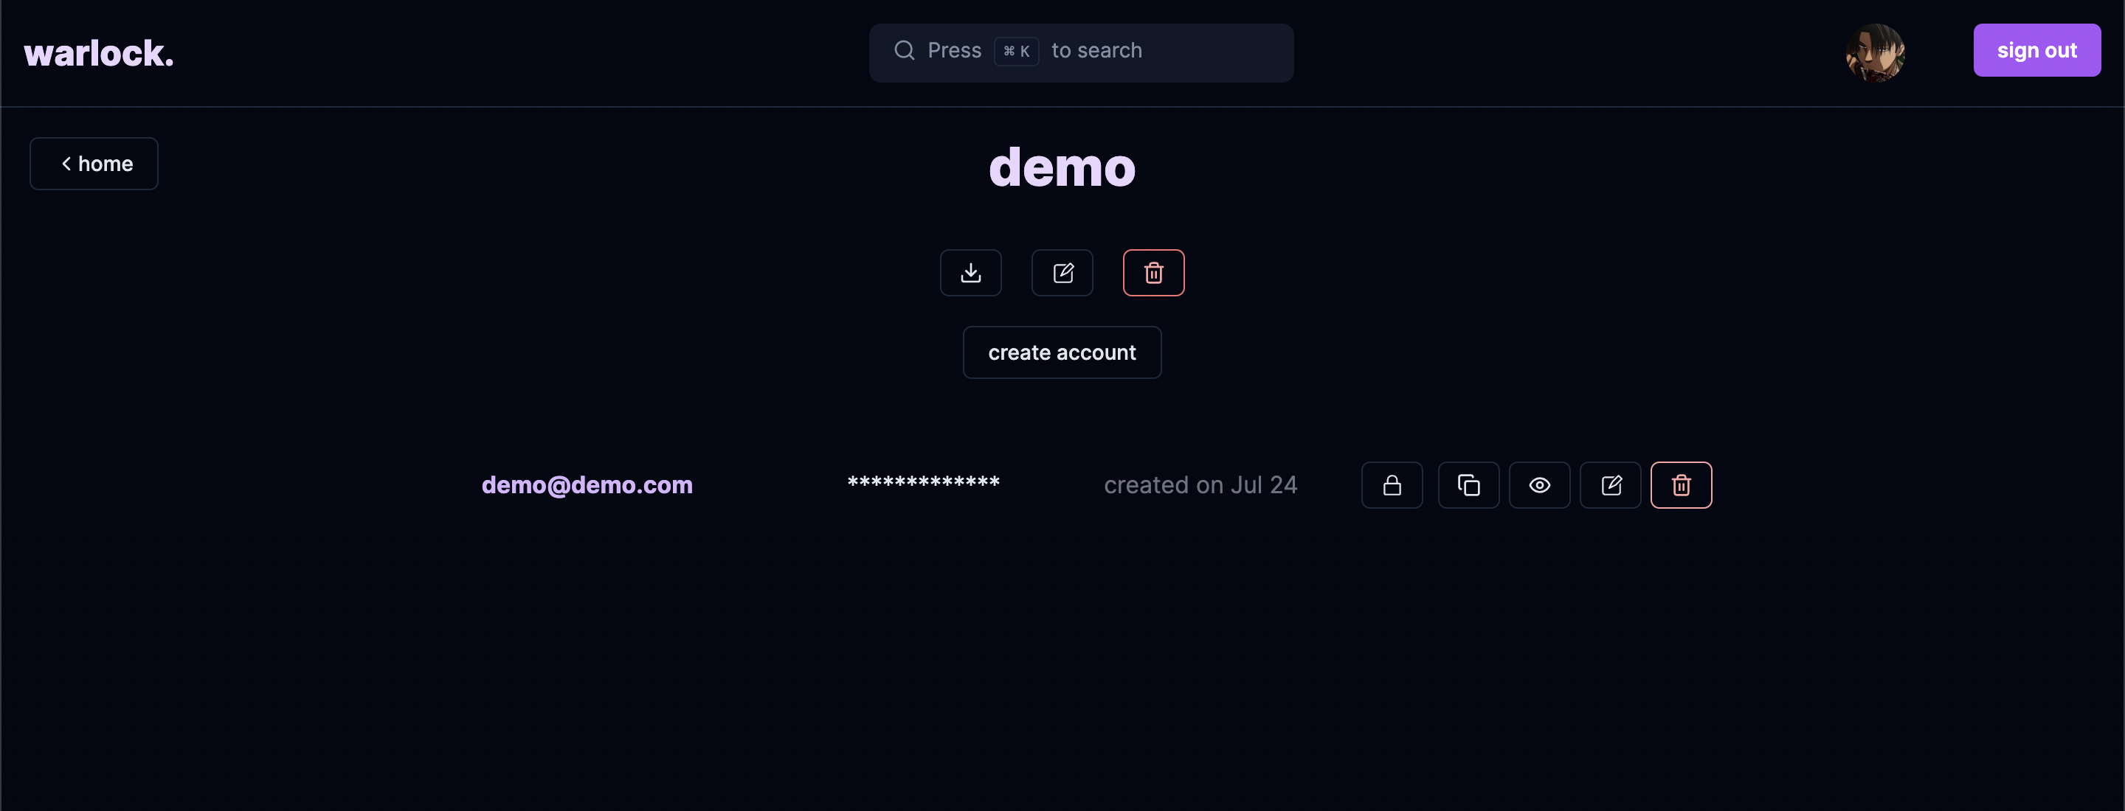Copy the password for the demo@demo.com account
The height and width of the screenshot is (811, 2125).
pyautogui.click(x=1468, y=485)
